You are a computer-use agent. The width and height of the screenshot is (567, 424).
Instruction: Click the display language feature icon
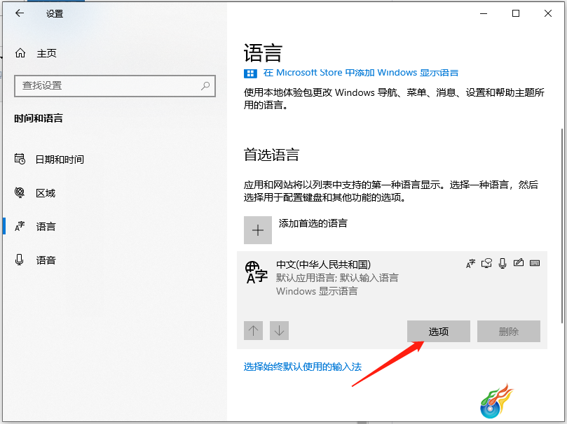[x=470, y=263]
